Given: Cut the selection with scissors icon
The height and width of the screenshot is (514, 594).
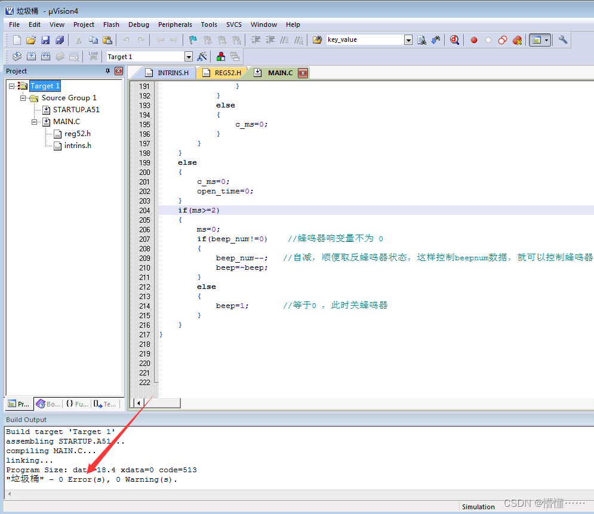Looking at the screenshot, I should (78, 40).
